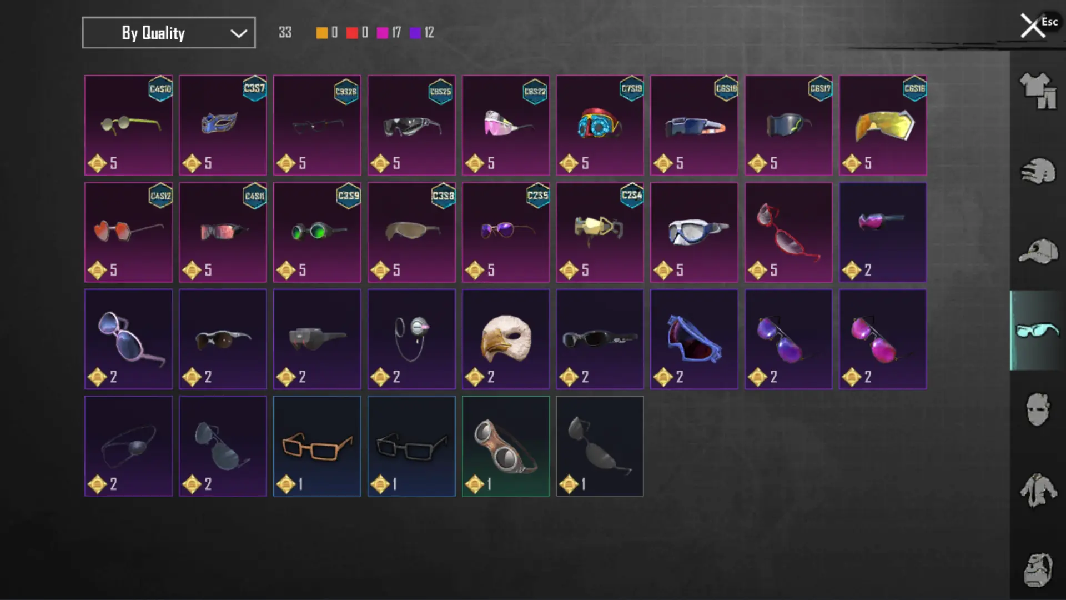Toggle the purple quality filter
The height and width of the screenshot is (600, 1066).
coord(415,33)
